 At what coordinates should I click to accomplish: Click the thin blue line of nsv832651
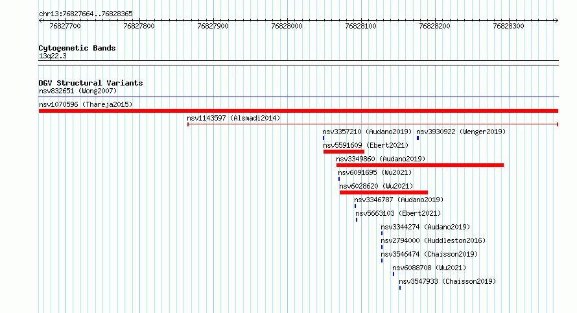click(298, 97)
